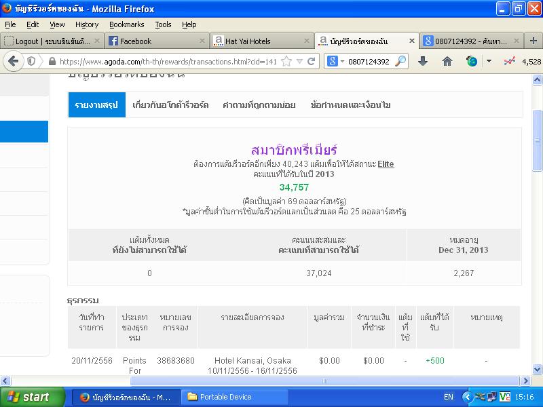This screenshot has width=543, height=407.
Task: Reload the page with the refresh icon
Action: pyautogui.click(x=311, y=62)
